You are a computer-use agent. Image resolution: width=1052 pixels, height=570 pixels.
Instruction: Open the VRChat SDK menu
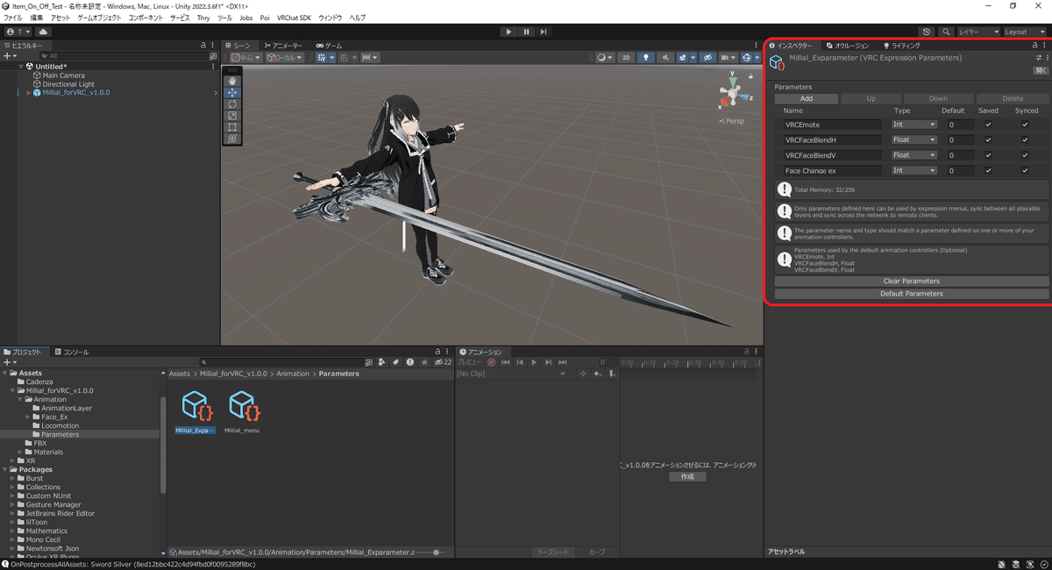[x=294, y=18]
